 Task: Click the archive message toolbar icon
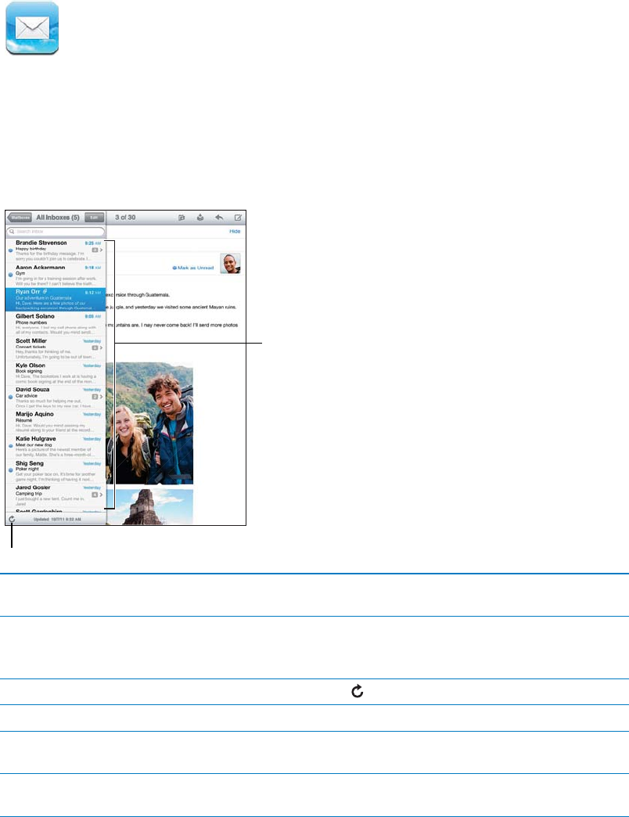click(200, 218)
